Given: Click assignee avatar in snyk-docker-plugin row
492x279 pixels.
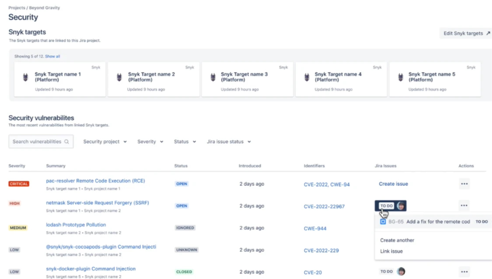Looking at the screenshot, I should pyautogui.click(x=401, y=272).
